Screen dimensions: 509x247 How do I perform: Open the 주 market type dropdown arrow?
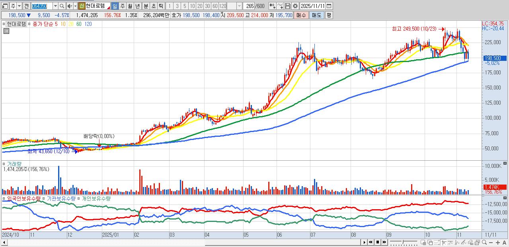click(19, 6)
